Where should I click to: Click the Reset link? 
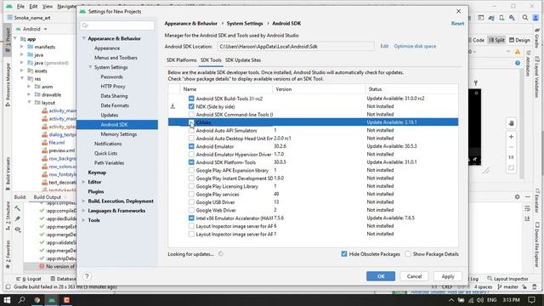coord(457,24)
